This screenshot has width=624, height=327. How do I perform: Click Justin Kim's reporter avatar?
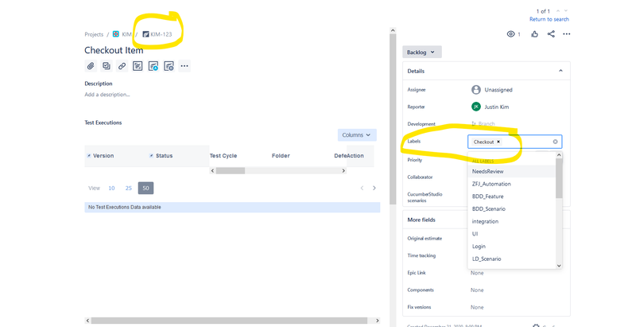[476, 107]
